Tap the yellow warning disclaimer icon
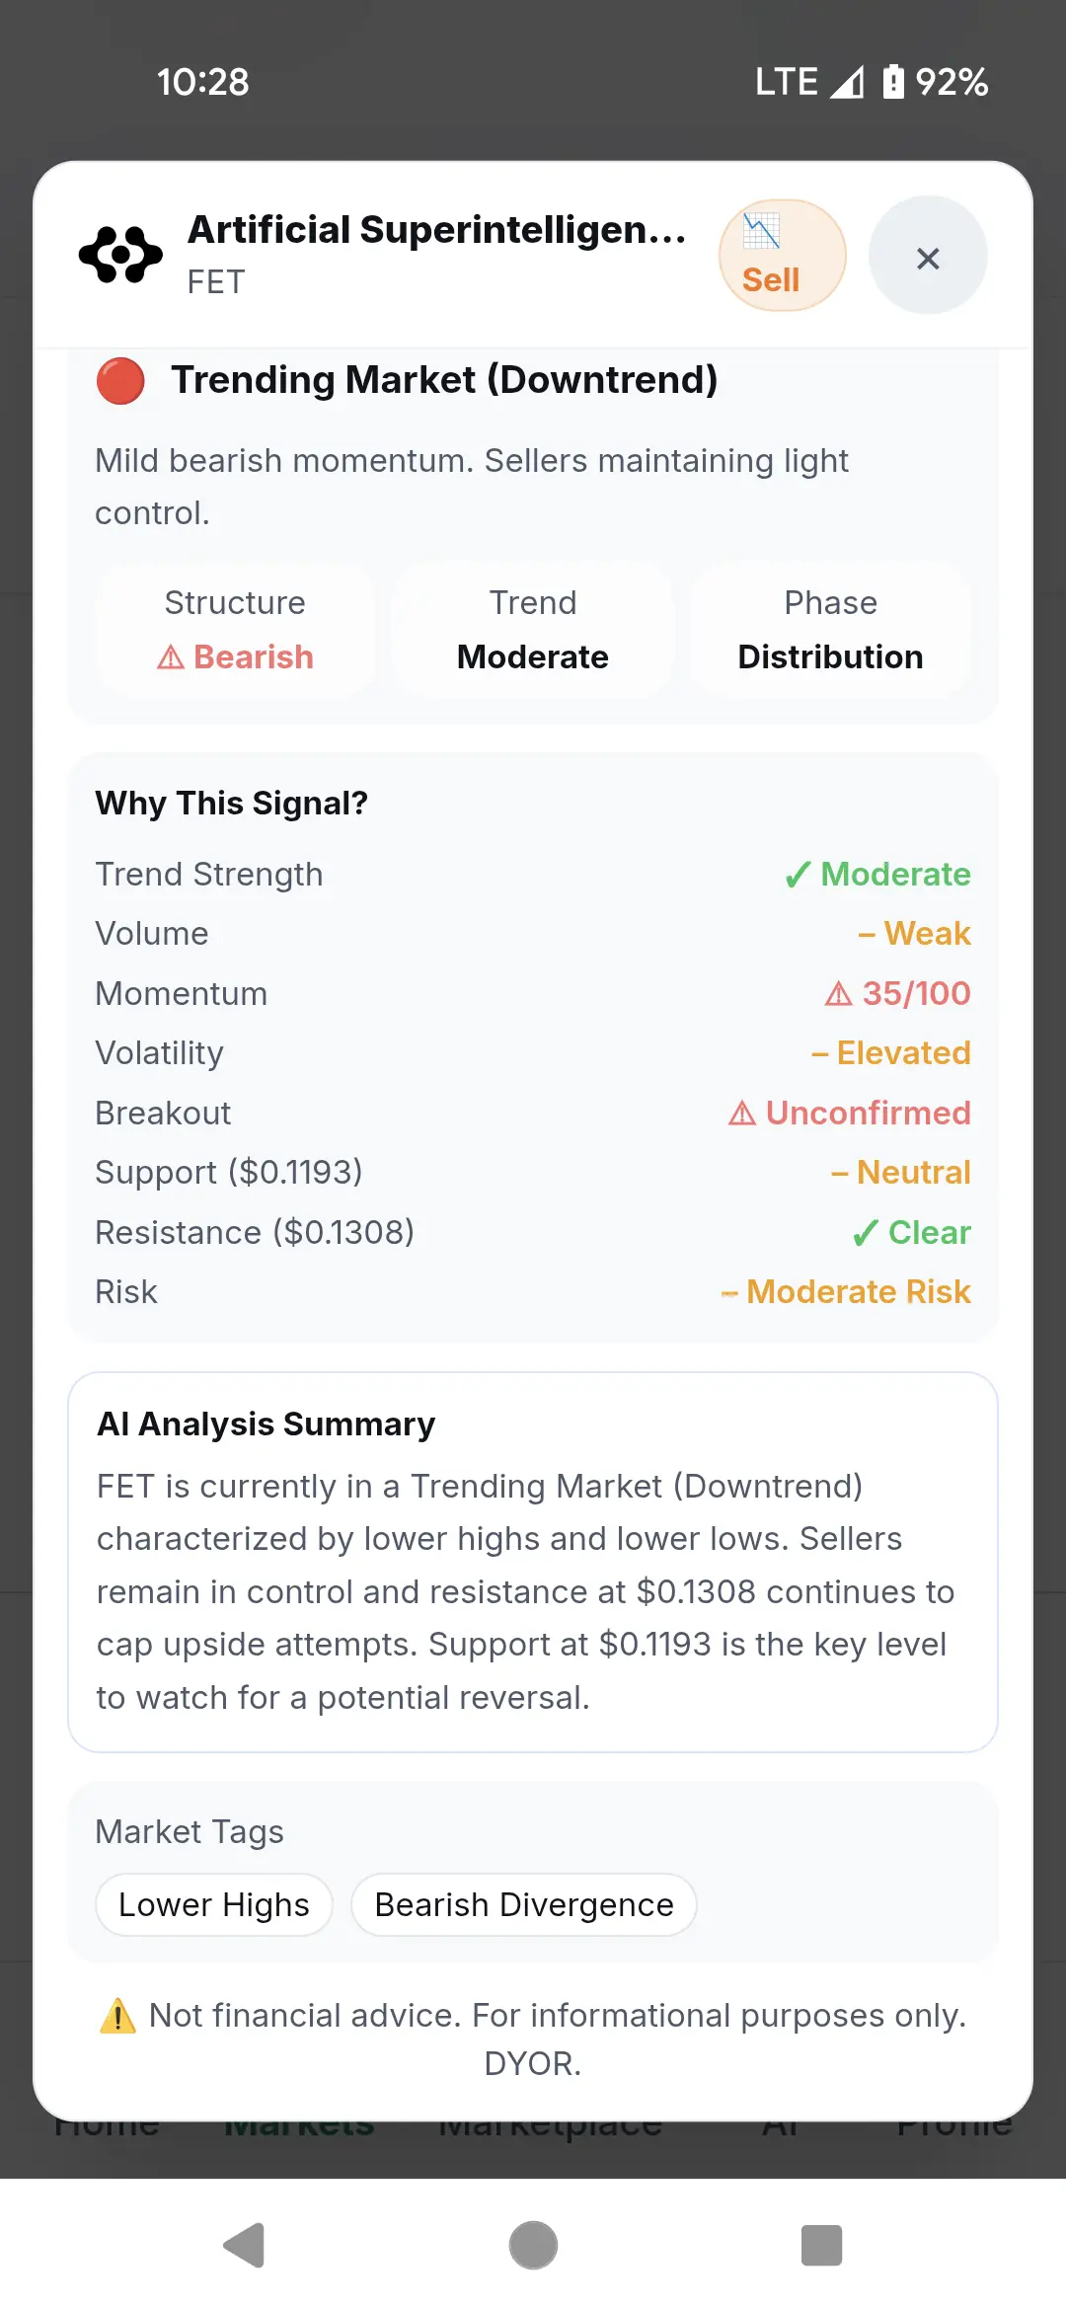 pos(117,2015)
